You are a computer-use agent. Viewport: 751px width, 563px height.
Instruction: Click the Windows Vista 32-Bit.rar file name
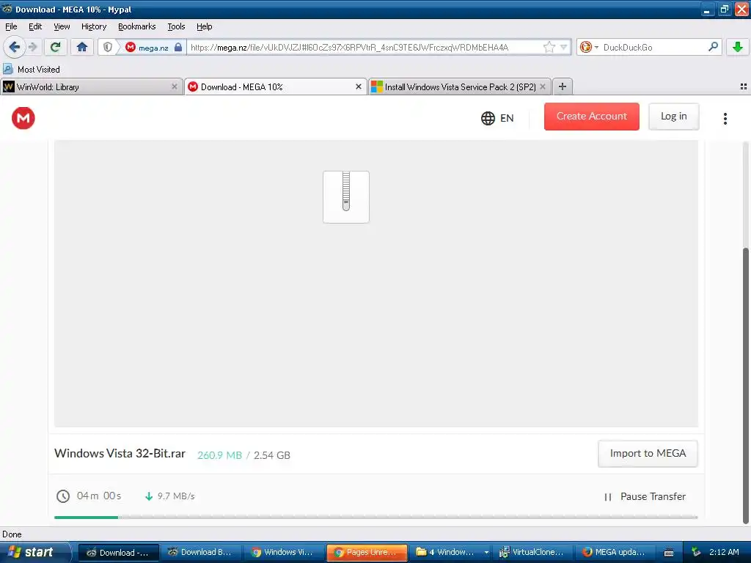coord(120,453)
